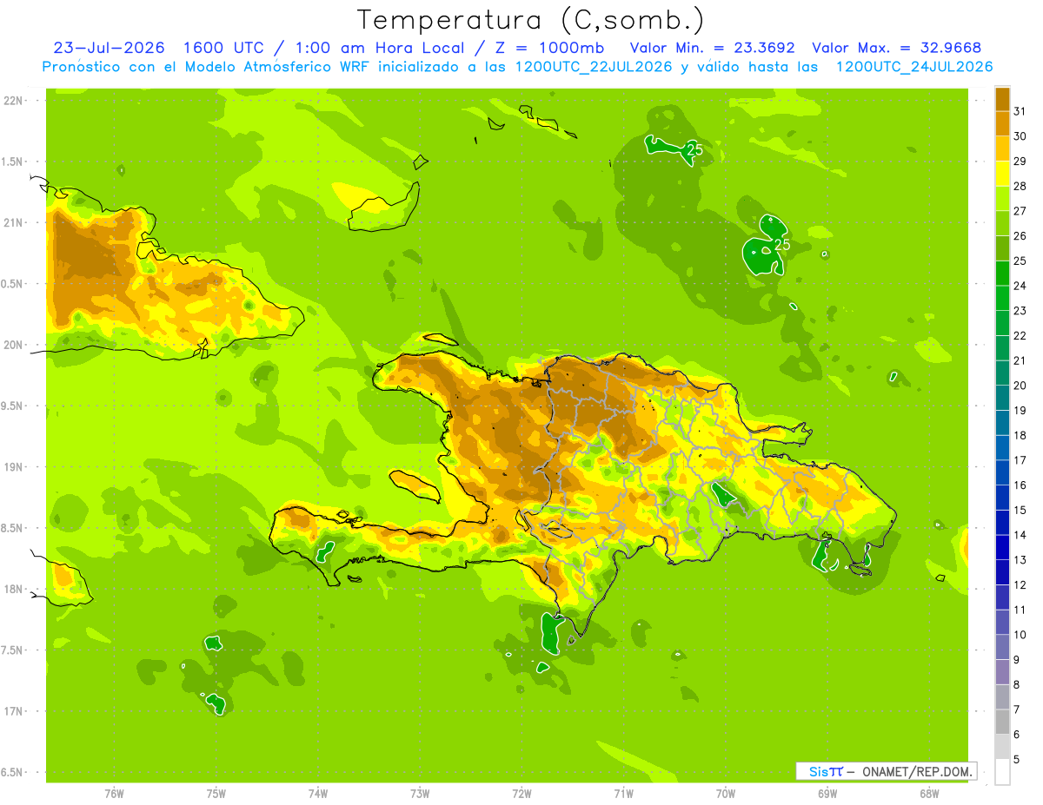This screenshot has height=805, width=1043.
Task: Click the "20N" latitude axis label
Action: (x=13, y=345)
